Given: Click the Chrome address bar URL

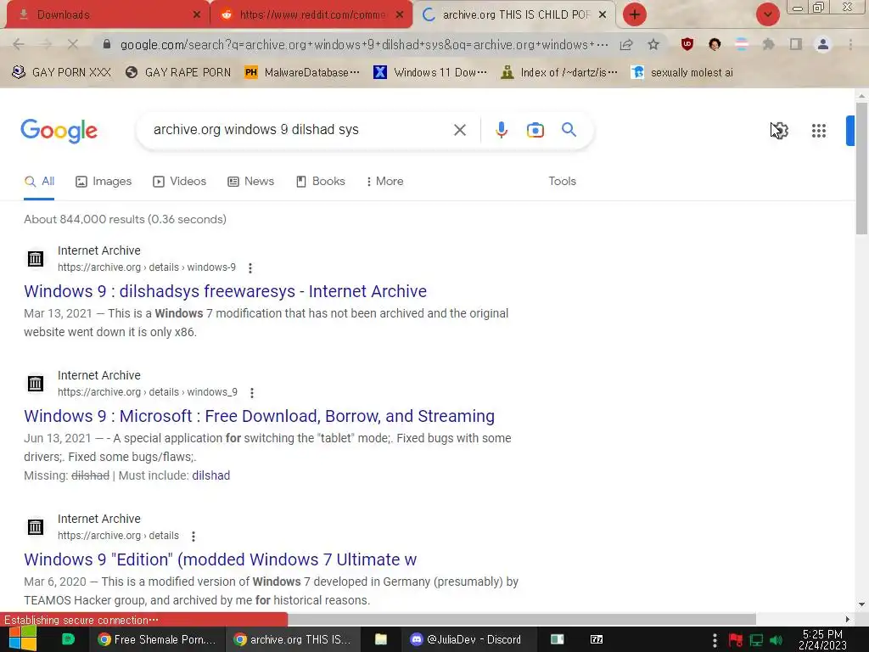Looking at the screenshot, I should pyautogui.click(x=364, y=44).
